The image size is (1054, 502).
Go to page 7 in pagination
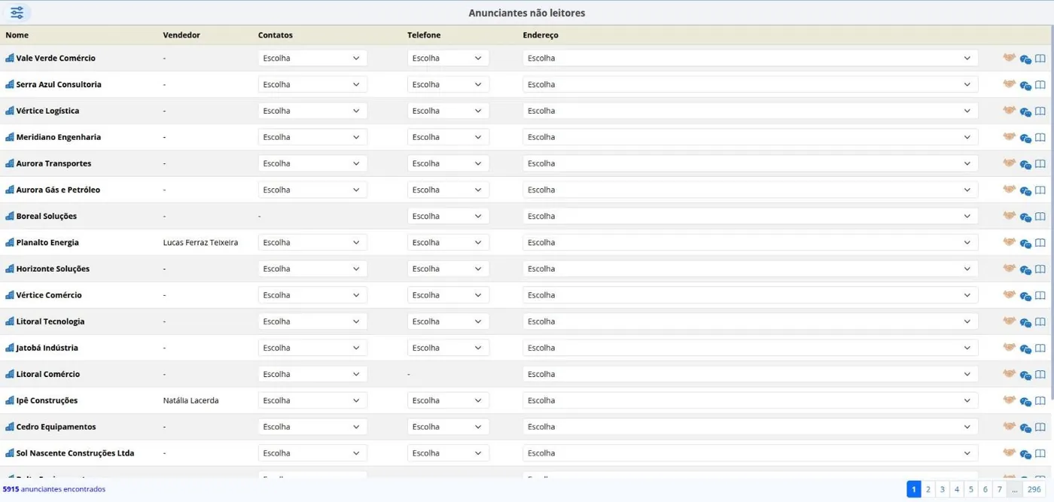tap(1000, 489)
